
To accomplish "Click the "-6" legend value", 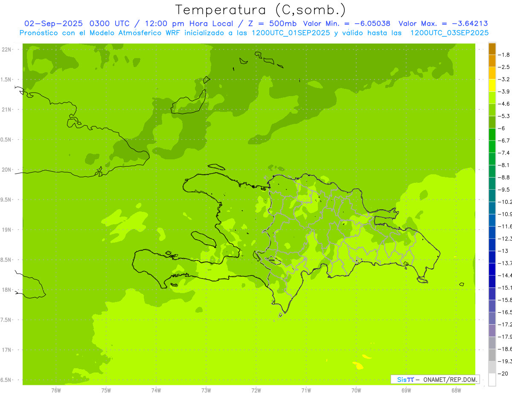I will (x=502, y=128).
